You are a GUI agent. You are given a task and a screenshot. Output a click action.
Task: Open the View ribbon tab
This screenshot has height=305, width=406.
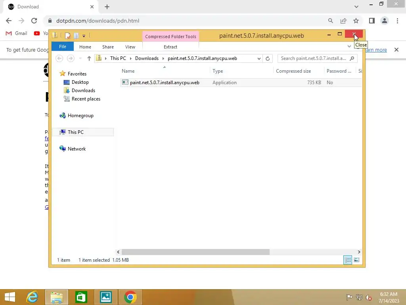pos(130,47)
